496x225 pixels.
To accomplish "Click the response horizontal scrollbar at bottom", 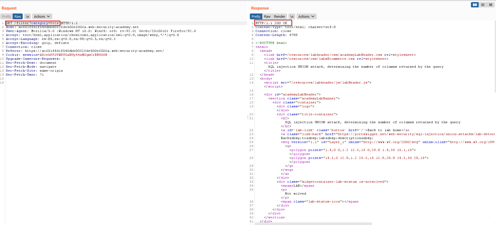I will coord(313,224).
